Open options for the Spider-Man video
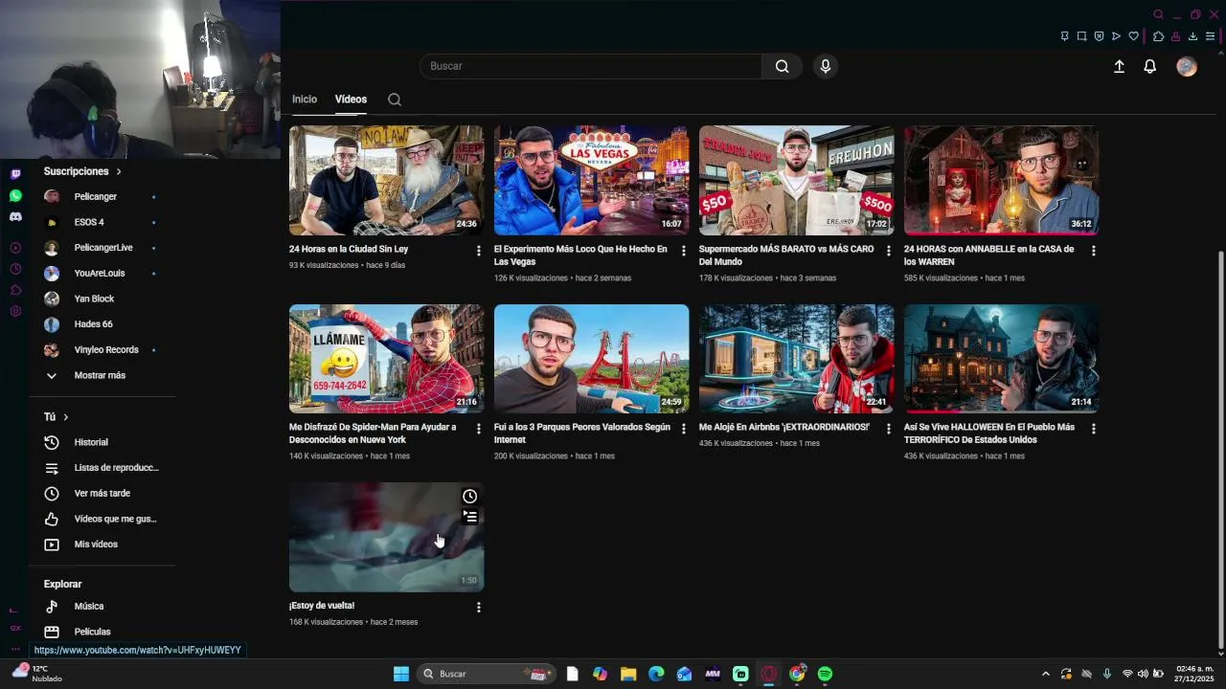Image resolution: width=1226 pixels, height=689 pixels. click(479, 429)
